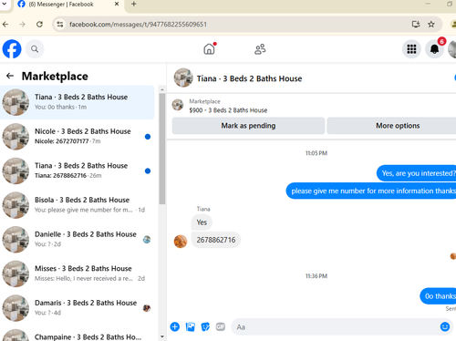The height and width of the screenshot is (341, 456).
Task: Open the apps menu grid icon
Action: [x=411, y=49]
